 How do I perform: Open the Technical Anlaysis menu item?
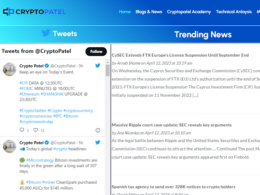(234, 12)
